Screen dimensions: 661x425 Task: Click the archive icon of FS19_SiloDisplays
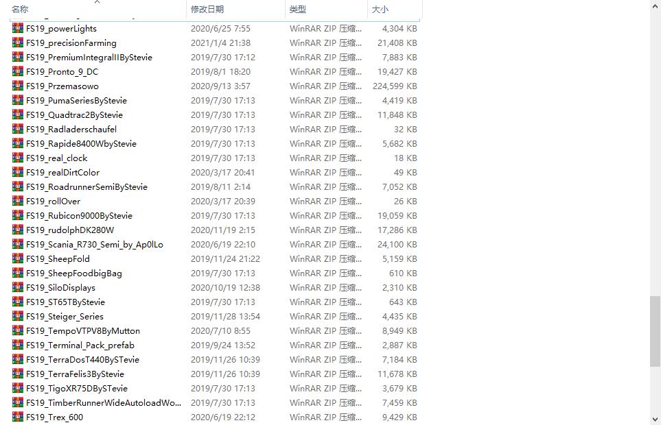(18, 287)
